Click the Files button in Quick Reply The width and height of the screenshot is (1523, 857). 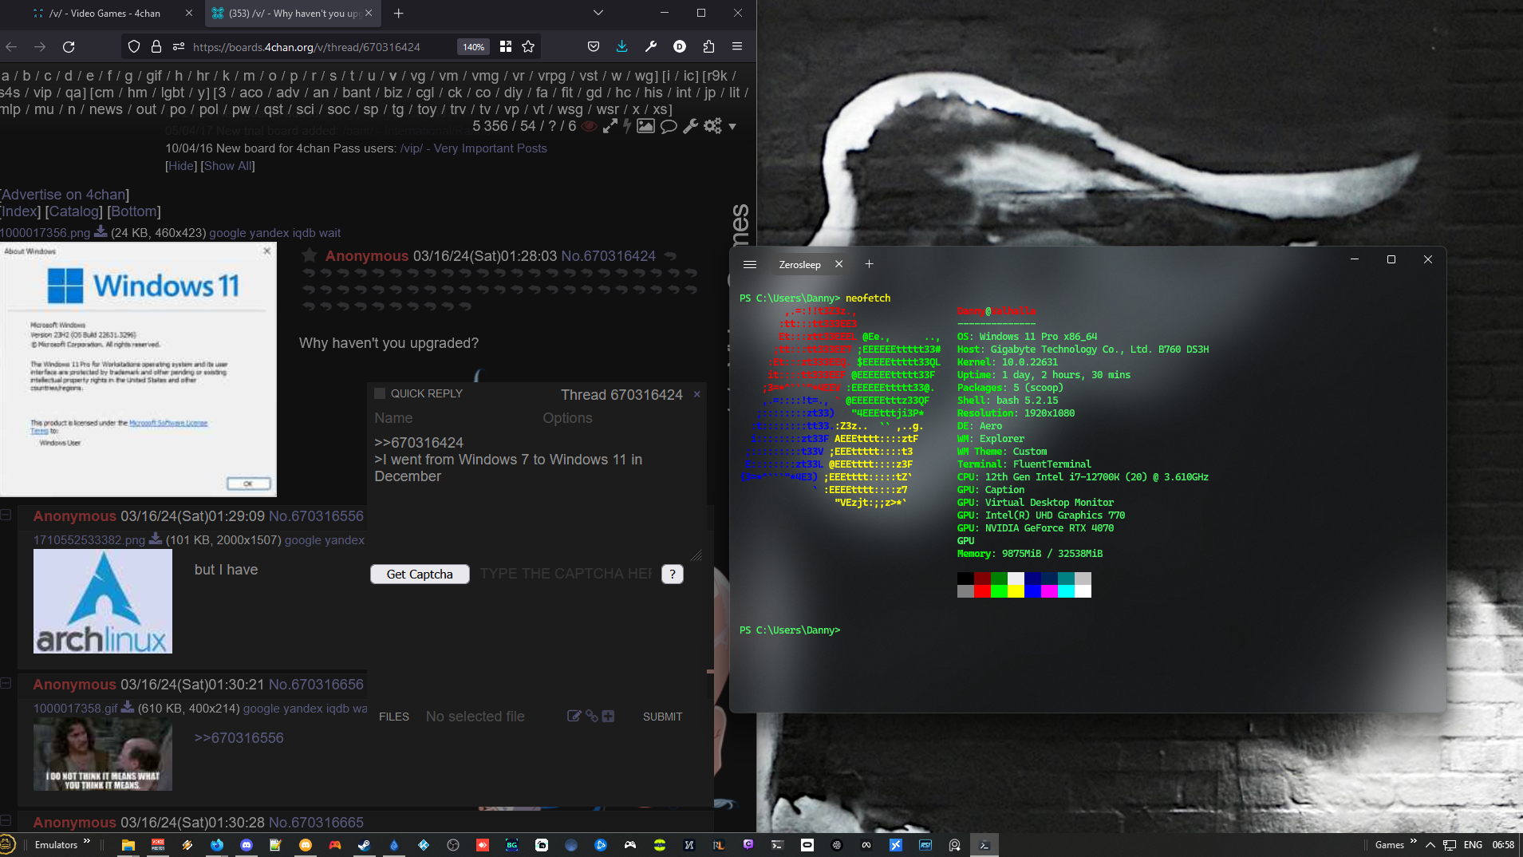coord(394,717)
